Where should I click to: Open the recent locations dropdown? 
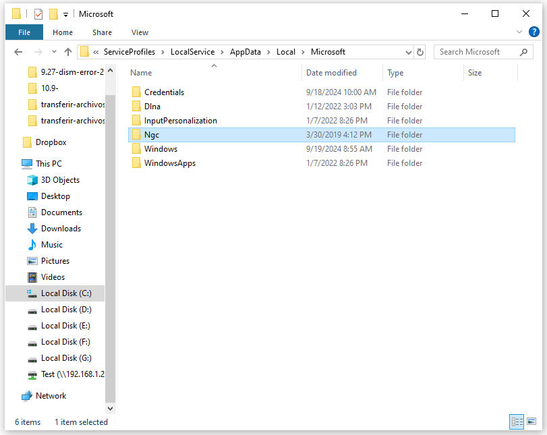[54, 52]
